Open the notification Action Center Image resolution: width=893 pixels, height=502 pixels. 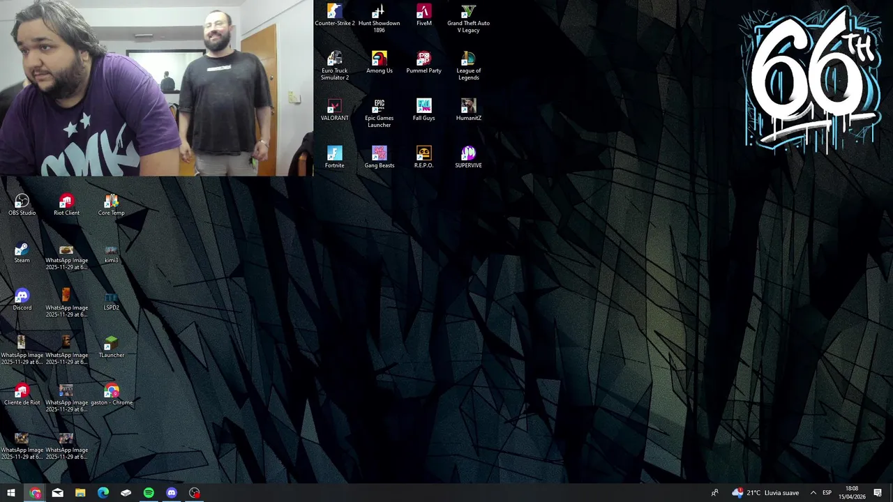(878, 493)
